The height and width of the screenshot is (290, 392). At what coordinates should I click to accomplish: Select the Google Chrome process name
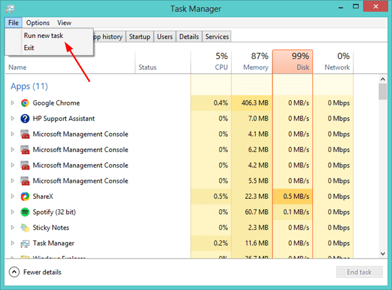56,103
